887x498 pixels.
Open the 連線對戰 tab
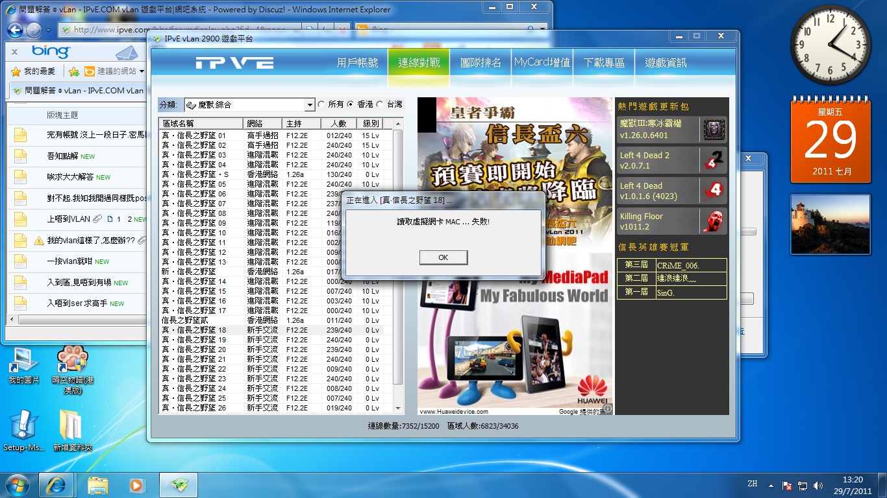click(419, 63)
